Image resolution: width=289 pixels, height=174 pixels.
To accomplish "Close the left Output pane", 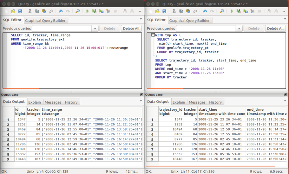I will (x=141, y=95).
